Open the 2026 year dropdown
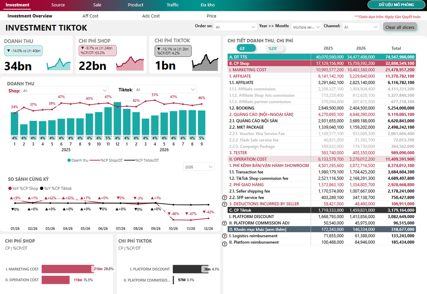The width and height of the screenshot is (427, 294). point(199,167)
